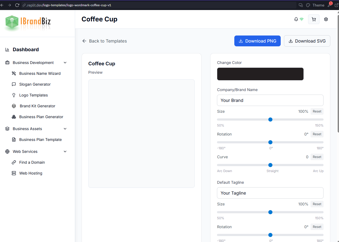Open the shopping cart icon
Image resolution: width=339 pixels, height=242 pixels.
click(314, 19)
